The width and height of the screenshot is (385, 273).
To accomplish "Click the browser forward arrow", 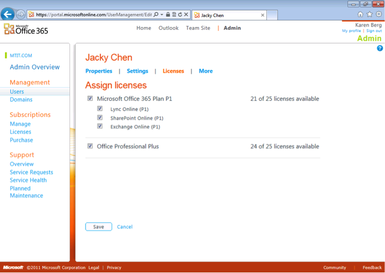I will tap(20, 15).
